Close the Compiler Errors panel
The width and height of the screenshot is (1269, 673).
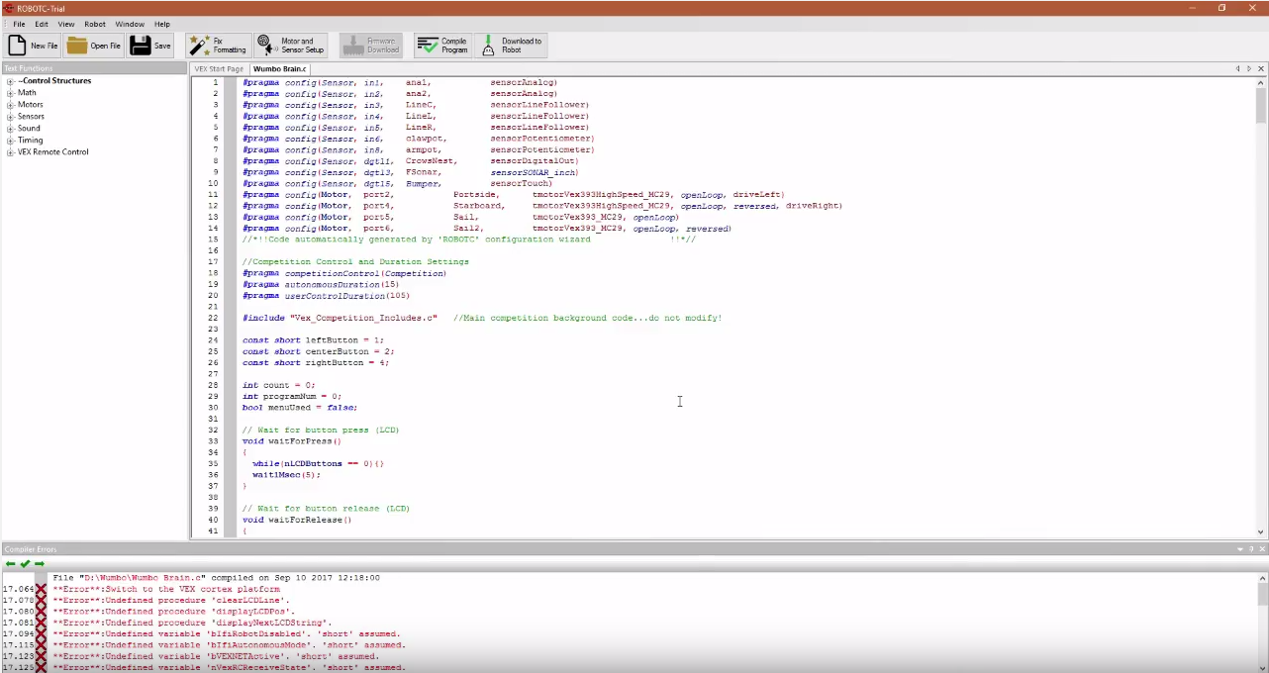(1262, 548)
